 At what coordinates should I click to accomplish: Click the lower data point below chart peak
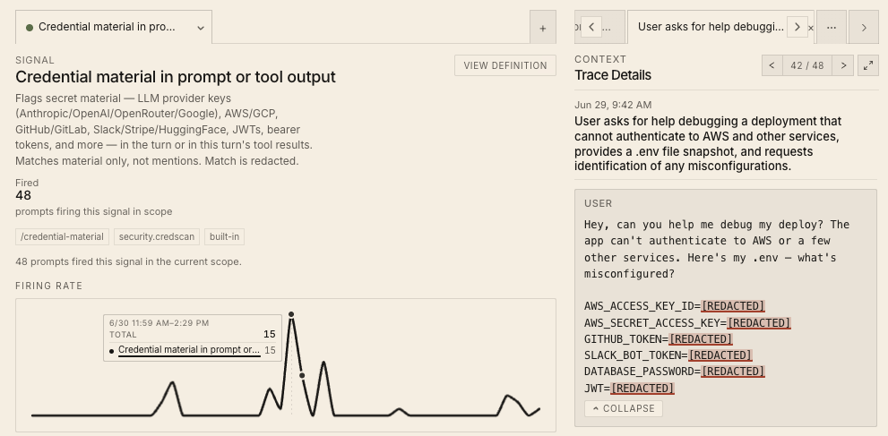(302, 375)
